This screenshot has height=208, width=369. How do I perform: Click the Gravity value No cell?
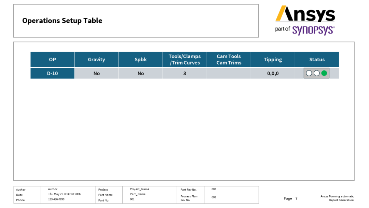click(x=96, y=73)
